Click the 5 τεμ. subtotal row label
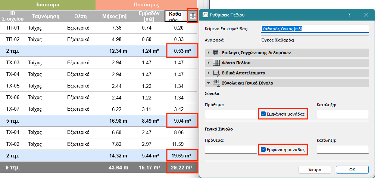This screenshot has width=375, height=178. coord(13,121)
